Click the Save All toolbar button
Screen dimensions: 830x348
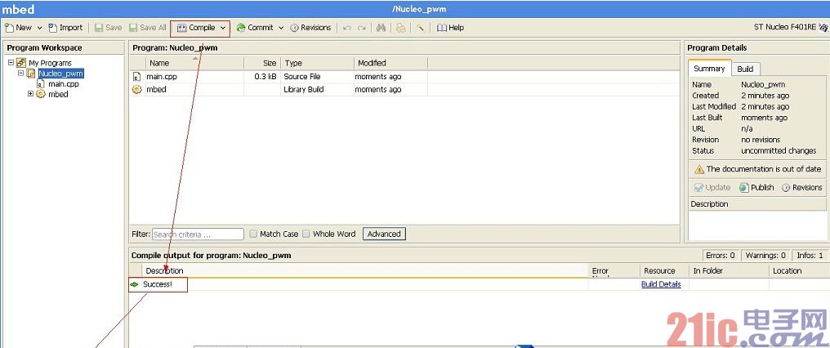click(148, 28)
